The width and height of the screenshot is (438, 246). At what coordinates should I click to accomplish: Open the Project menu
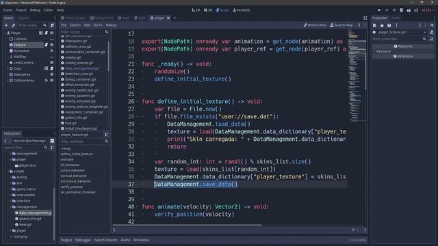point(21,10)
